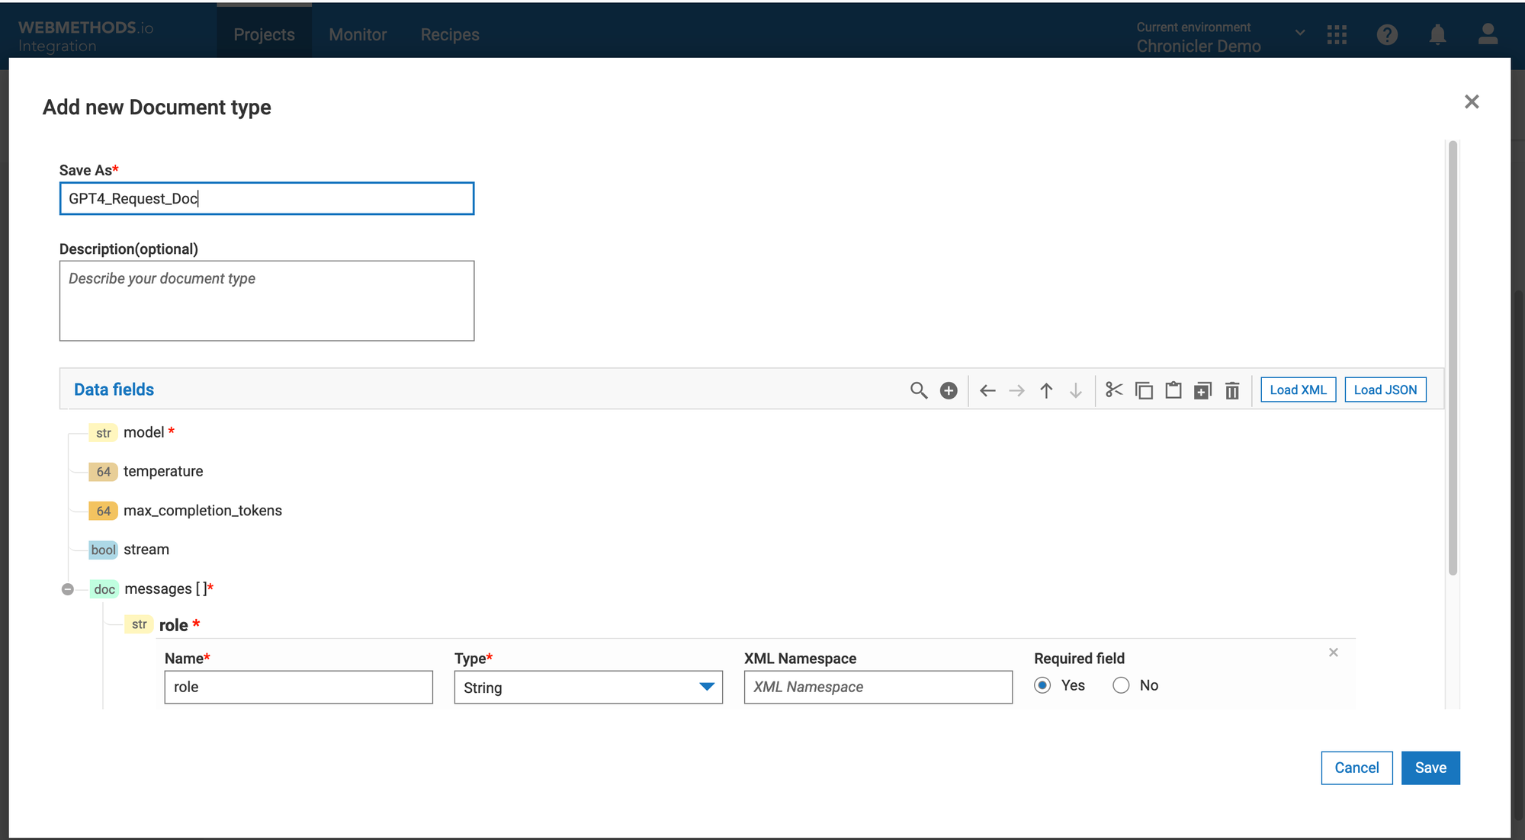Click the scissors cut icon
This screenshot has width=1525, height=840.
tap(1114, 390)
